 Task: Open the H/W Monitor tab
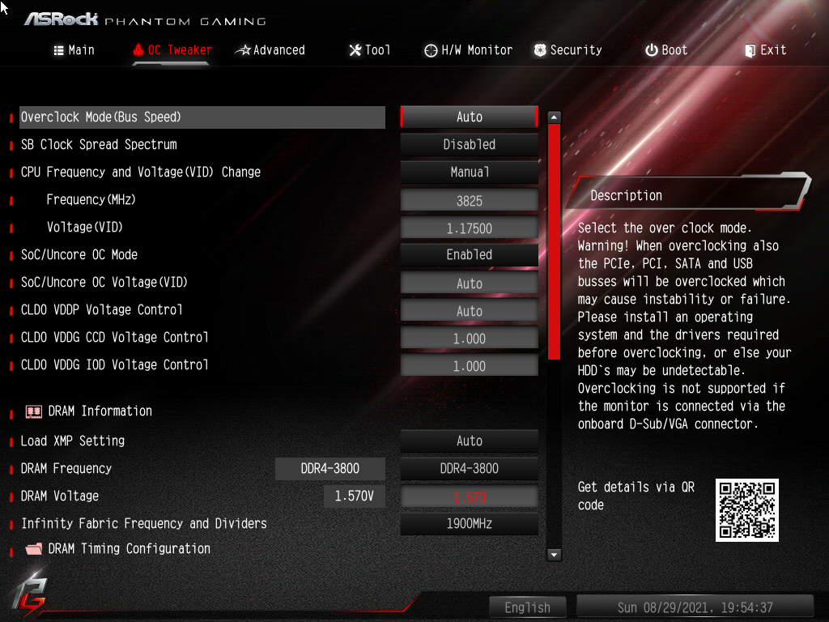(x=469, y=50)
